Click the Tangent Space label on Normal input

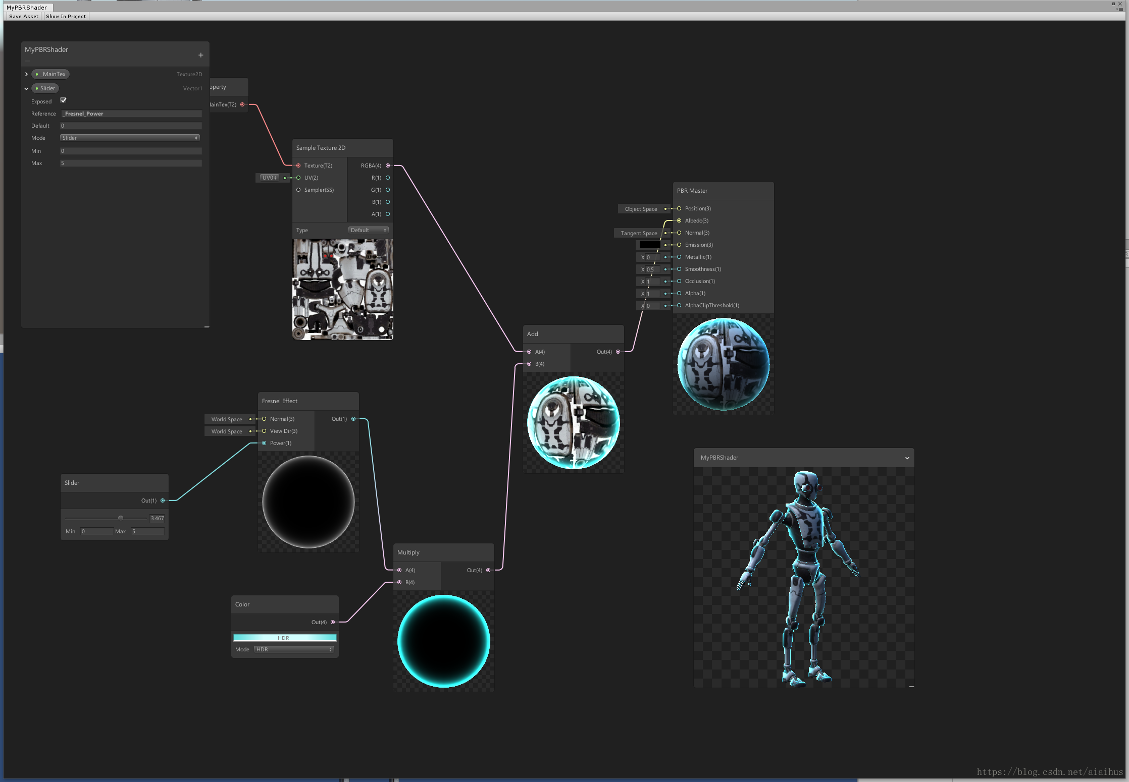tap(639, 233)
